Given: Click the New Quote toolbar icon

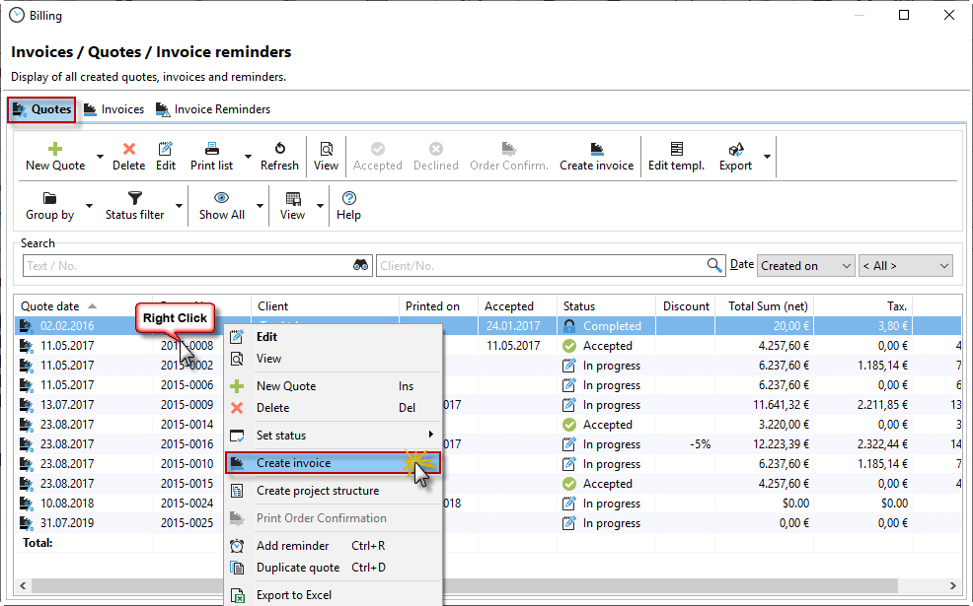Looking at the screenshot, I should pos(55,149).
